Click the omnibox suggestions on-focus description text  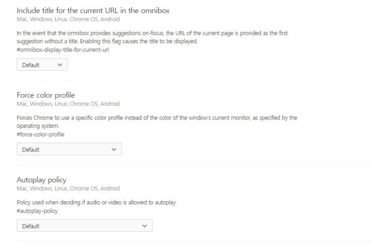pyautogui.click(x=152, y=37)
